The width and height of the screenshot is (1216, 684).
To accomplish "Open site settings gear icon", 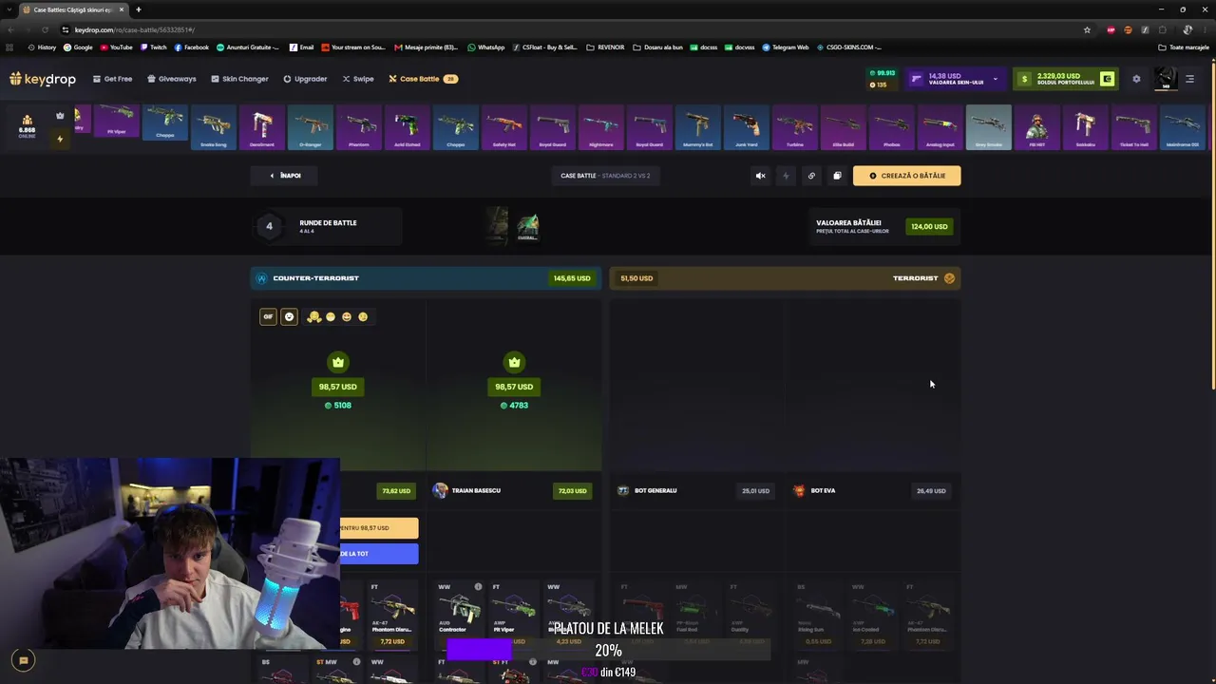I will point(1136,79).
